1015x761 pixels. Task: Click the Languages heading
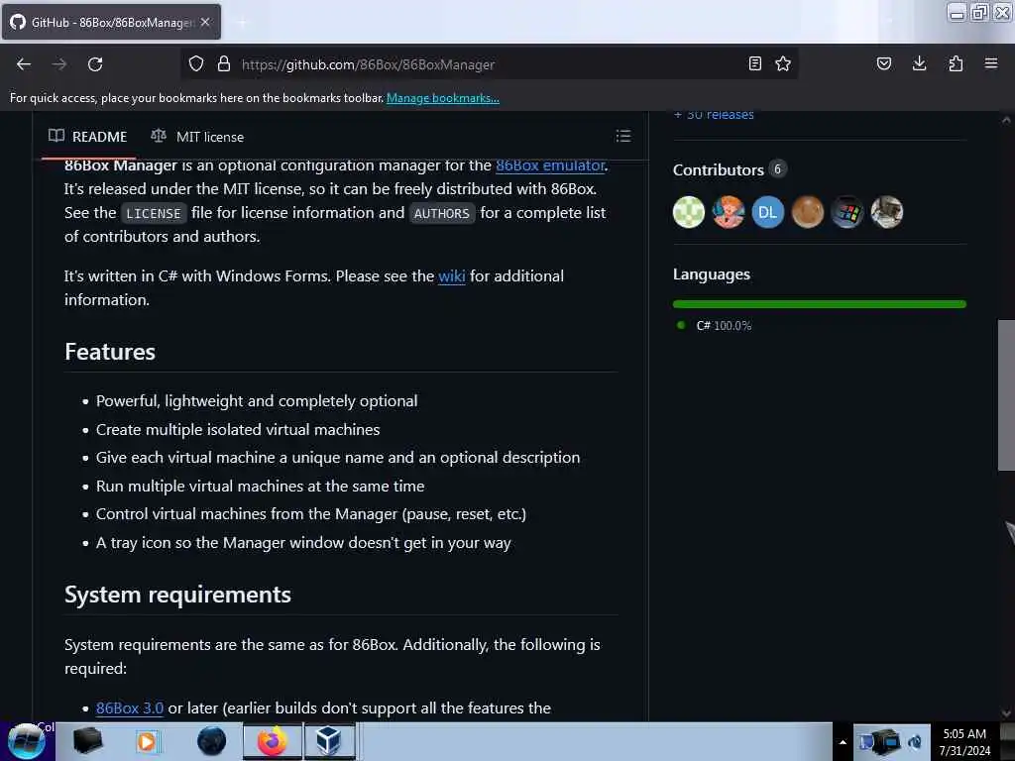712,274
